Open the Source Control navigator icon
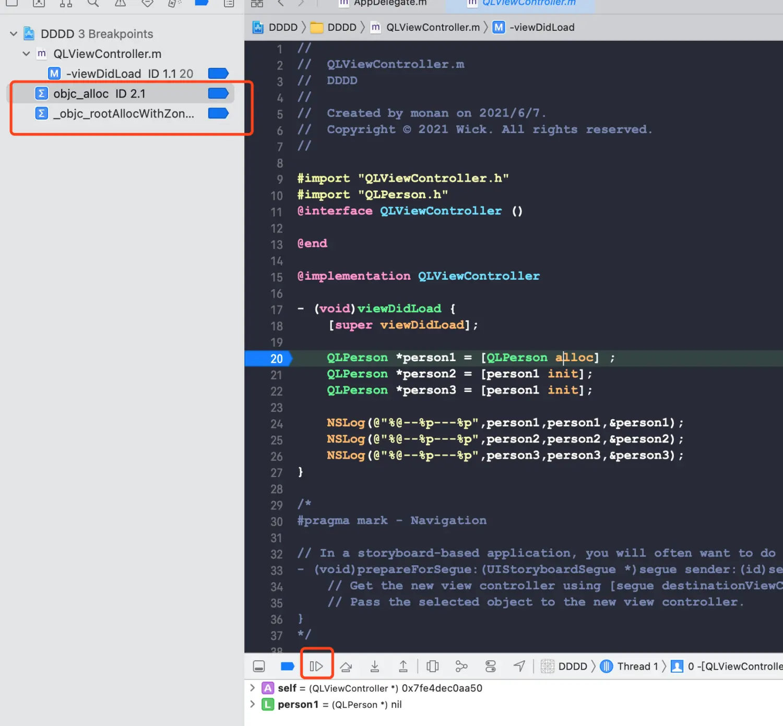Image resolution: width=783 pixels, height=726 pixels. coord(39,3)
